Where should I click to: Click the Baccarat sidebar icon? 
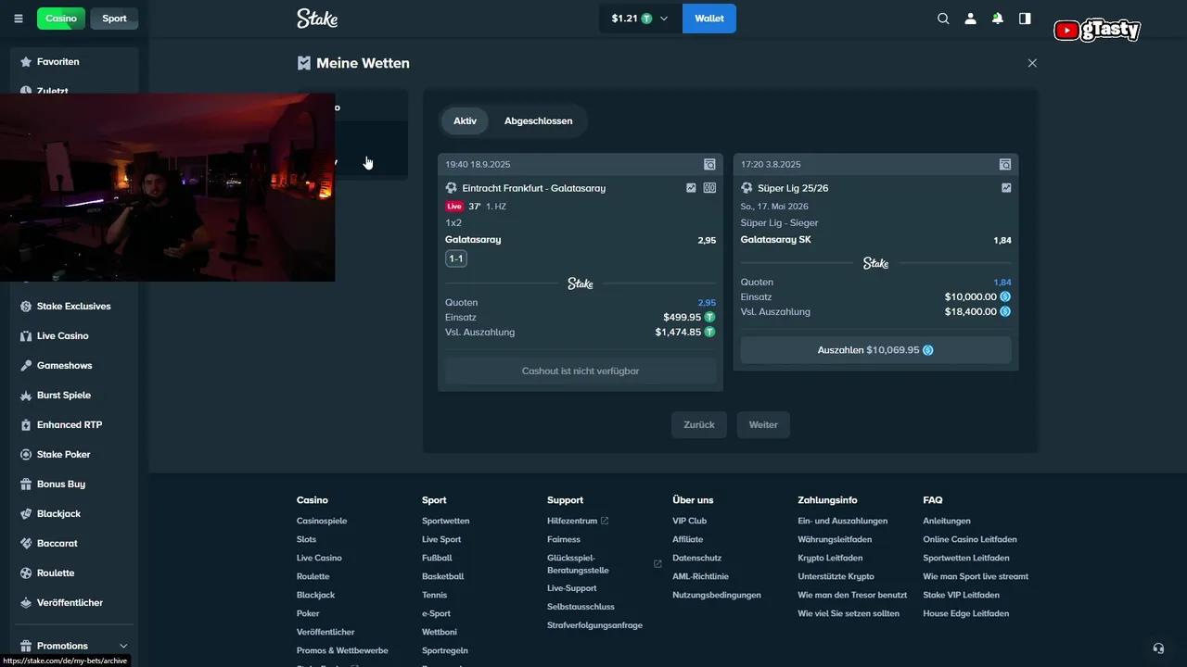25,543
